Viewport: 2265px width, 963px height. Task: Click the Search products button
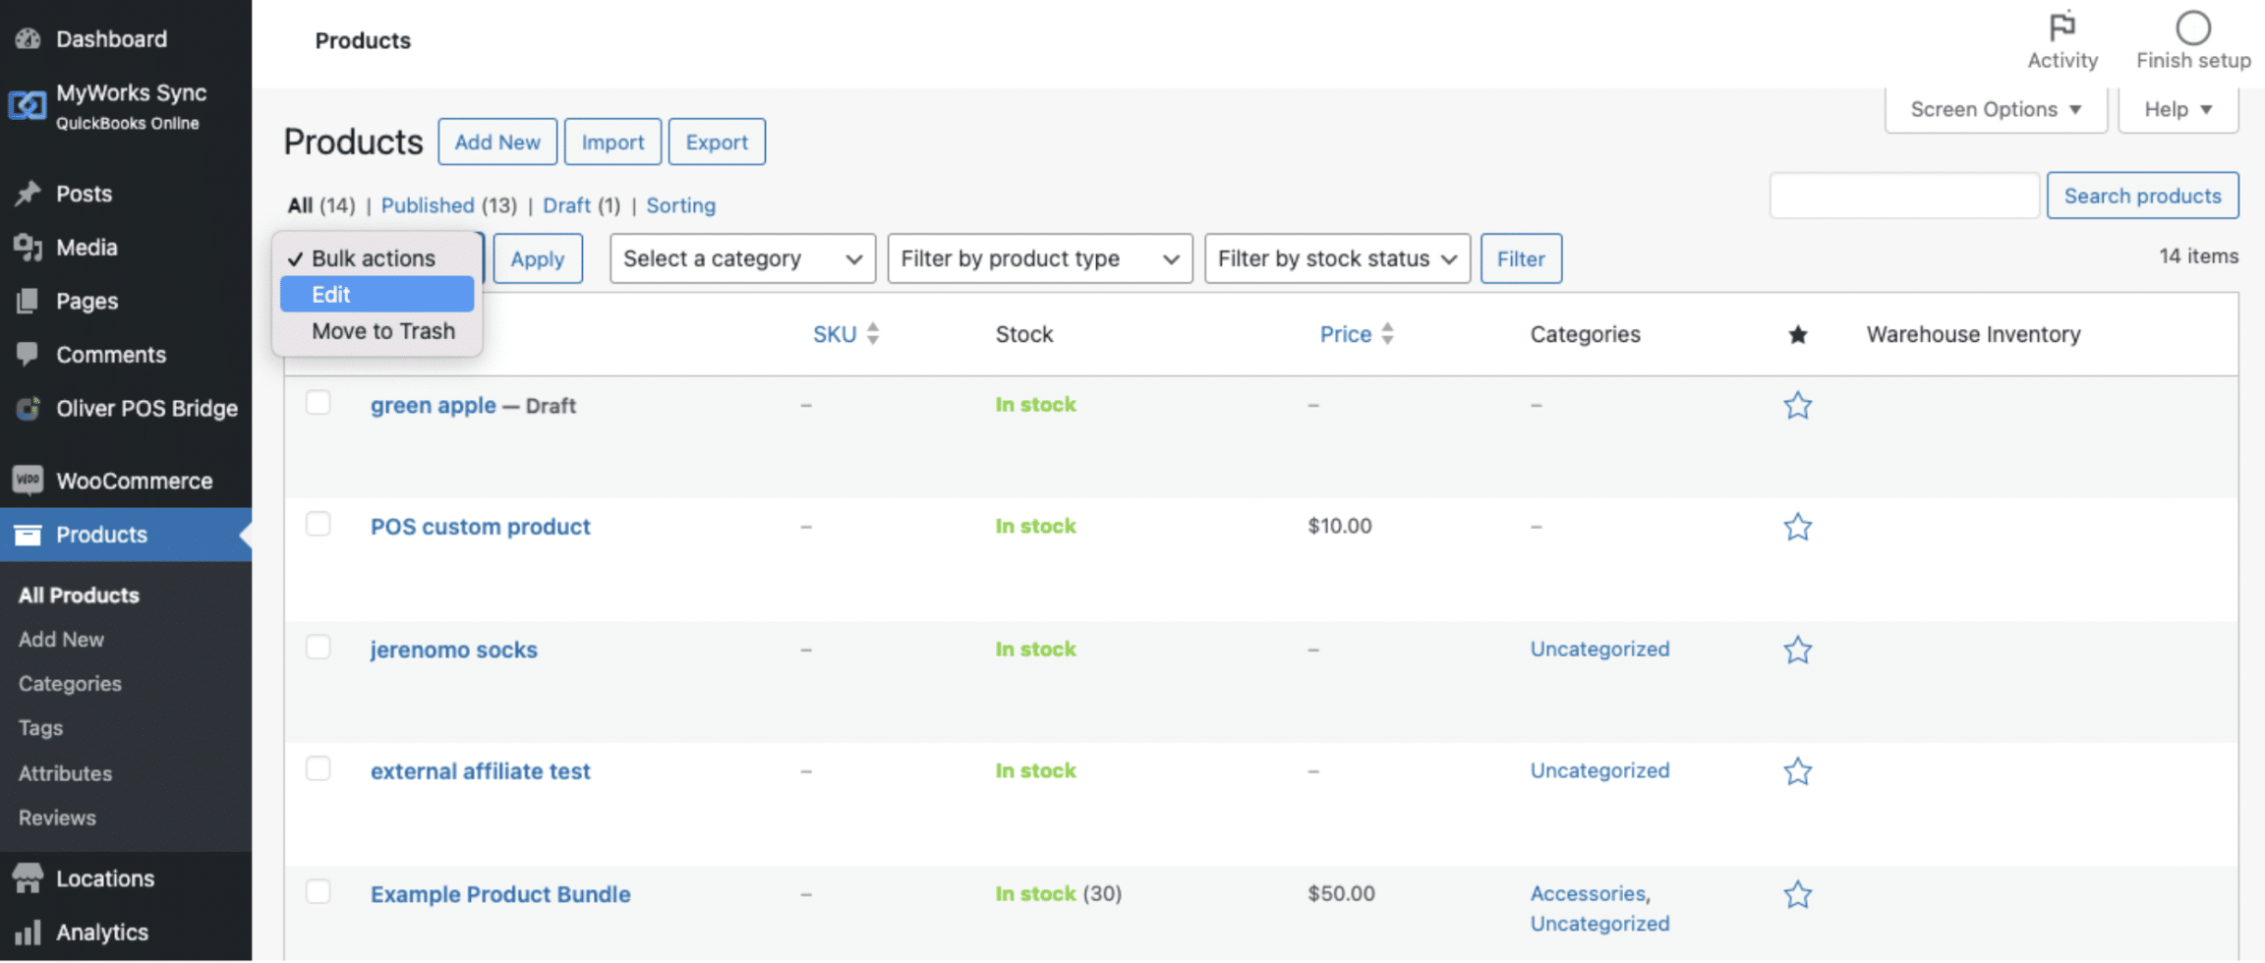pyautogui.click(x=2142, y=196)
